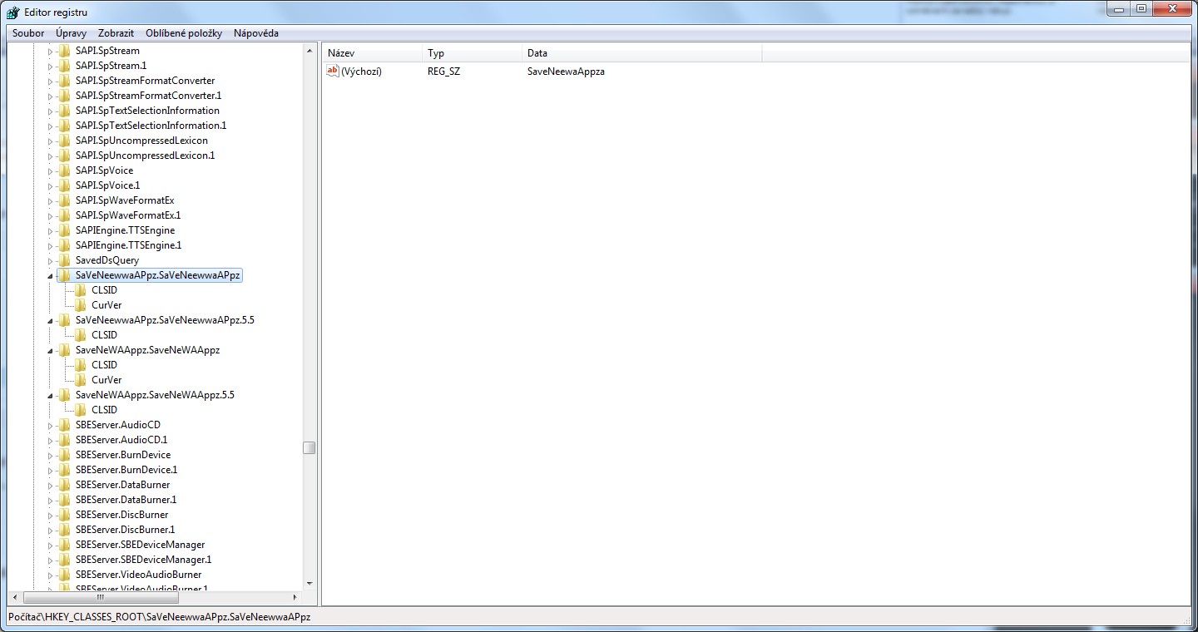This screenshot has width=1198, height=632.
Task: Open the Nápověda menu
Action: pos(256,33)
